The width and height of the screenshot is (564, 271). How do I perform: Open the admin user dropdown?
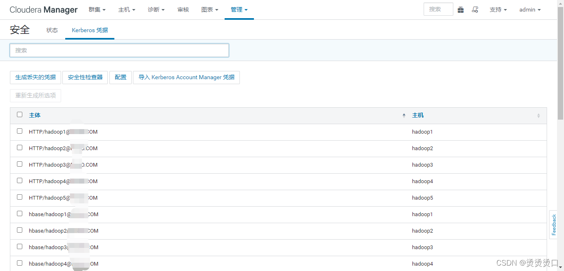[x=530, y=9]
